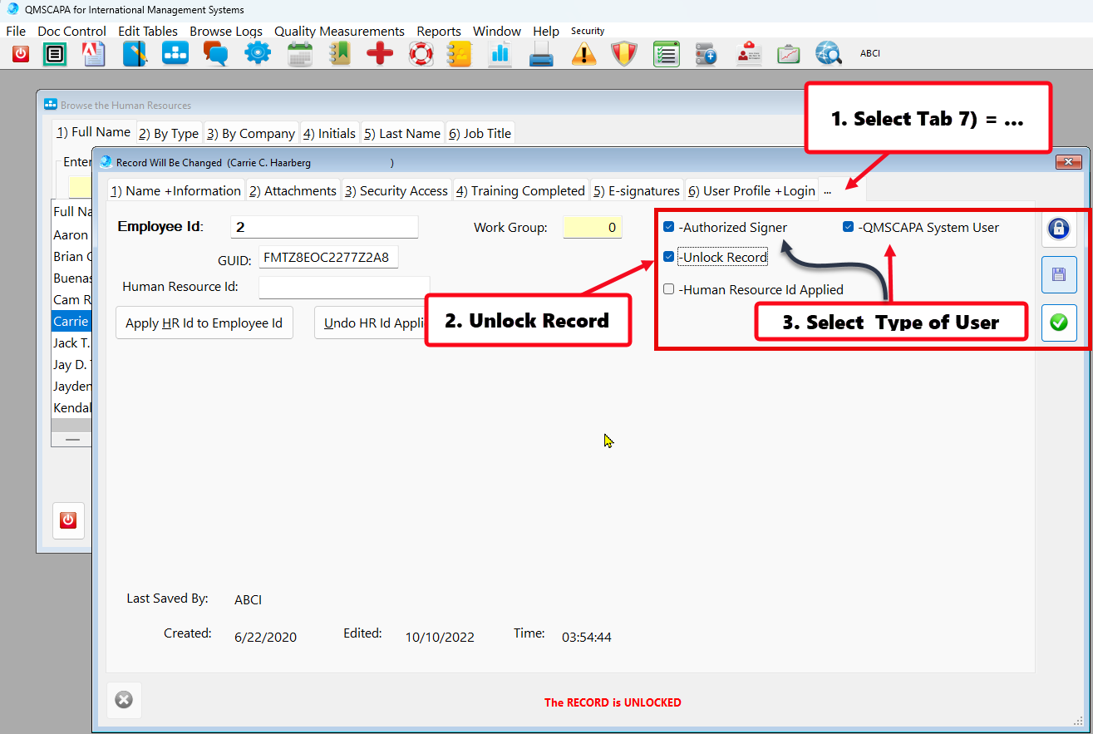The height and width of the screenshot is (734, 1093).
Task: Click the floppy disk save button
Action: pos(1058,274)
